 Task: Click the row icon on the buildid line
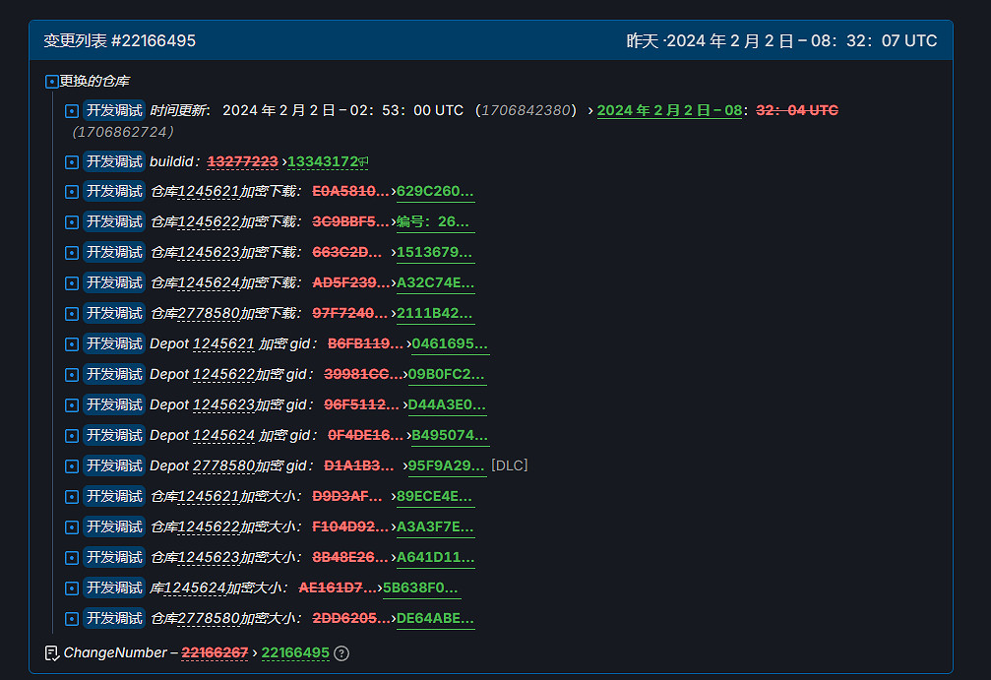click(x=71, y=162)
